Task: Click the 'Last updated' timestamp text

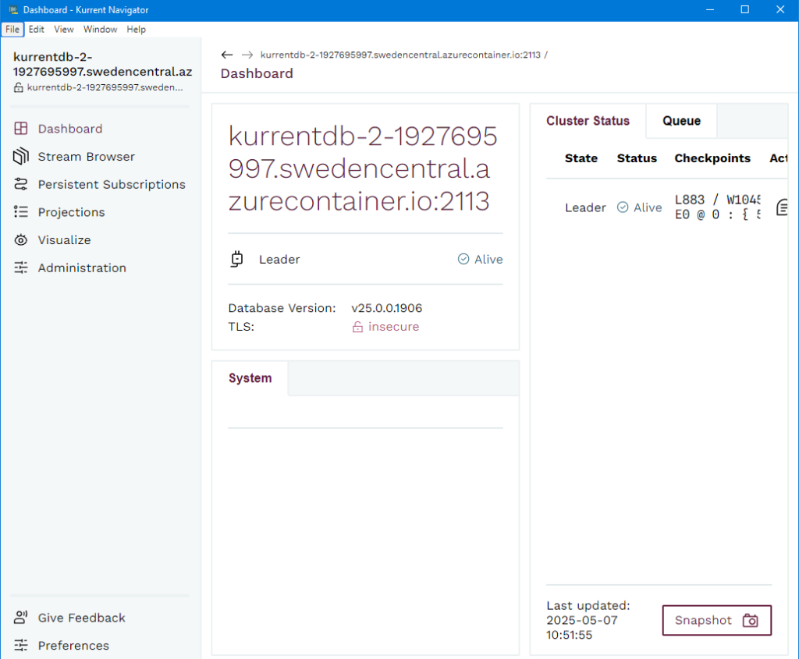Action: click(x=588, y=620)
